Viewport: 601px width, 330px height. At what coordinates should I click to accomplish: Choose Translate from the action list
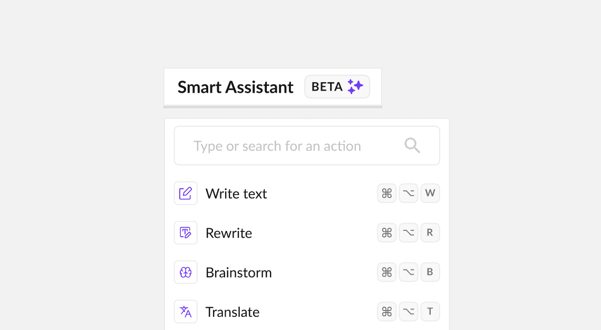[232, 312]
